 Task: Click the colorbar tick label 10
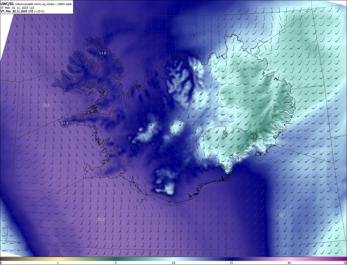coord(173,263)
